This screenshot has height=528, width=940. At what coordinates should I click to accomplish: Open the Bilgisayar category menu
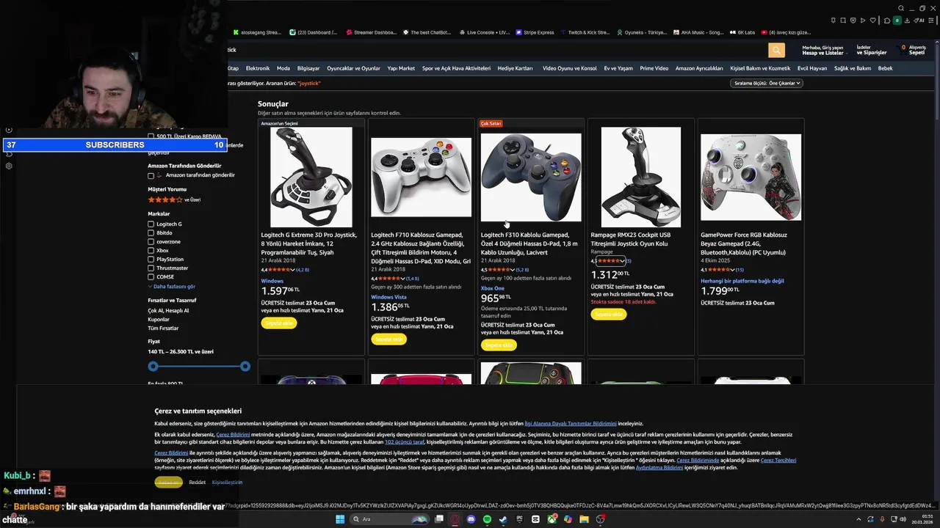tap(308, 68)
